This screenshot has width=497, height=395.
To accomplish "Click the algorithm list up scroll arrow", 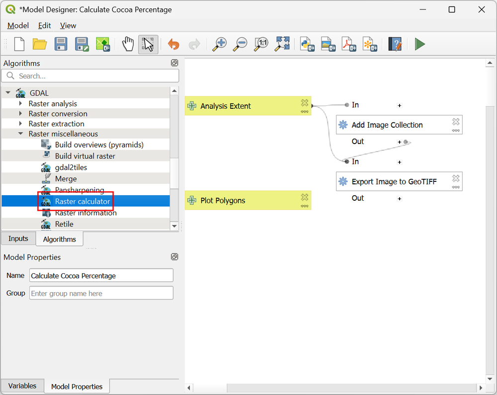I will [x=174, y=91].
